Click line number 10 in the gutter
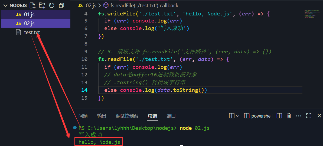 pos(84,59)
